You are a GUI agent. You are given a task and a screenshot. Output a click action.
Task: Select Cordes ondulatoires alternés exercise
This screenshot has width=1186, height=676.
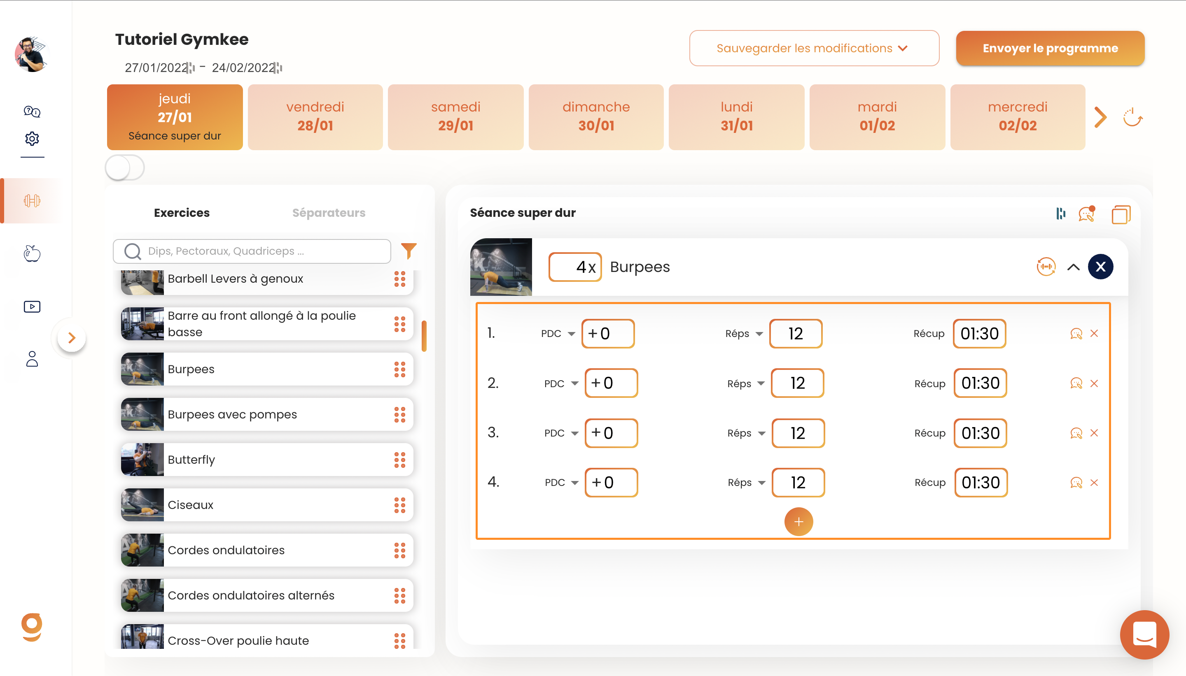click(267, 595)
